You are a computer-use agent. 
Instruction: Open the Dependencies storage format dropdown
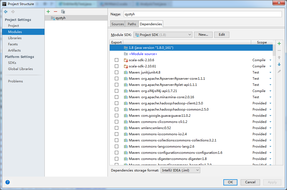[x=180, y=170]
